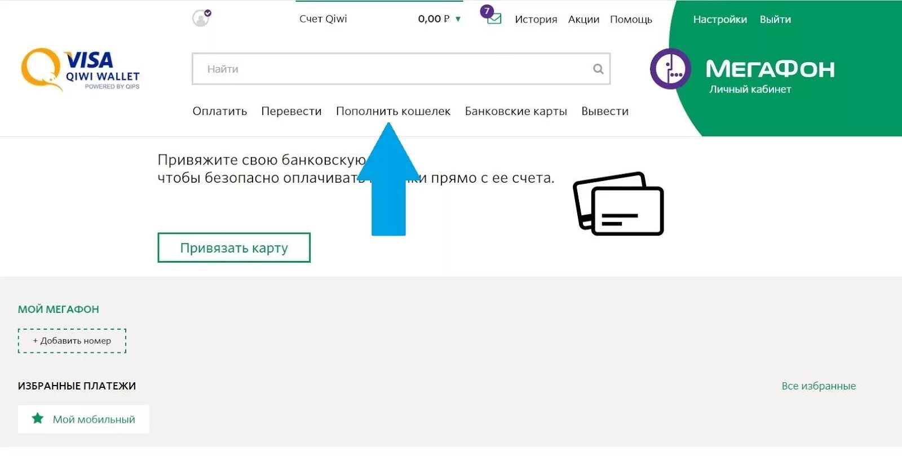Click the Привязать карту button
Image resolution: width=902 pixels, height=456 pixels.
(234, 247)
